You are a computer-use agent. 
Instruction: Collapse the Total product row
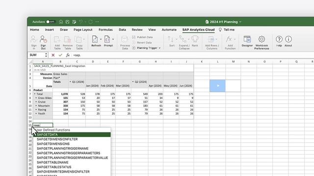pos(35,94)
